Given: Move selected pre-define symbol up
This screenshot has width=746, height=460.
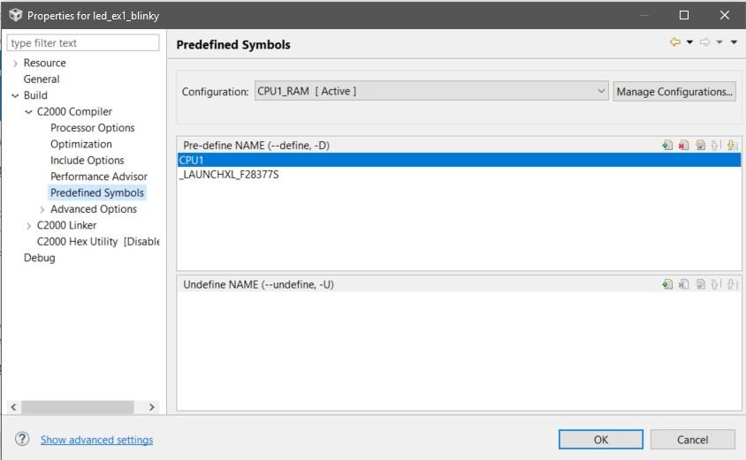Looking at the screenshot, I should [x=716, y=145].
